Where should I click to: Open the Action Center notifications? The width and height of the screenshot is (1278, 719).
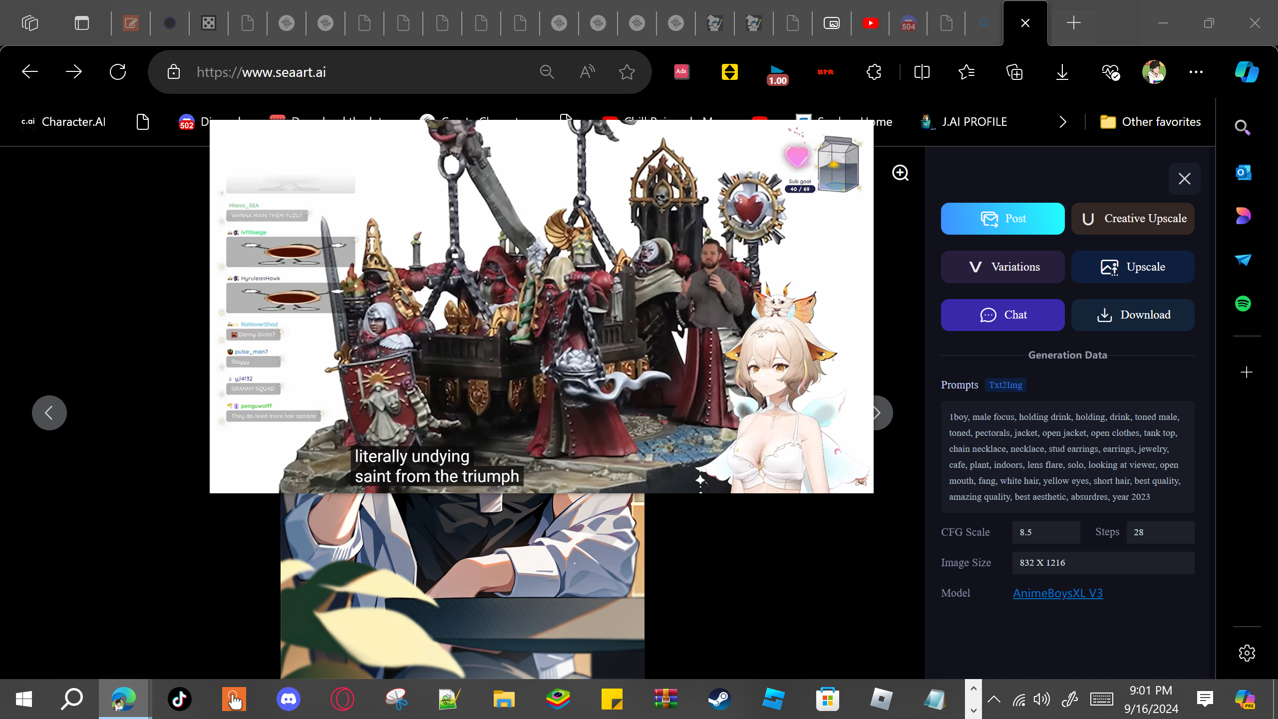1205,699
